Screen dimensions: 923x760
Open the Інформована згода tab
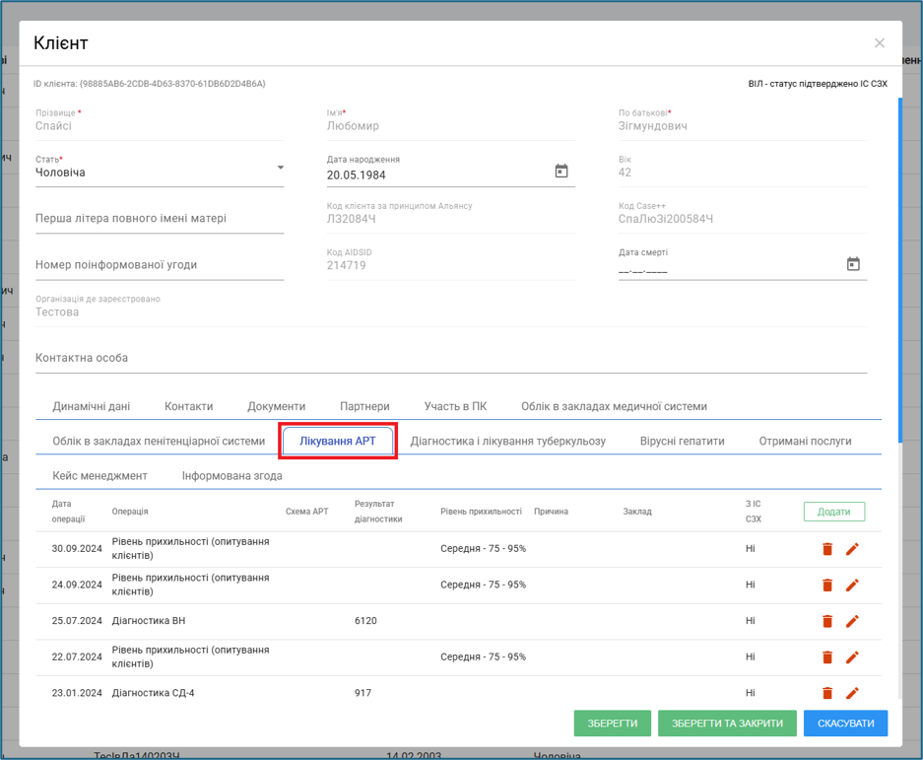coord(231,476)
